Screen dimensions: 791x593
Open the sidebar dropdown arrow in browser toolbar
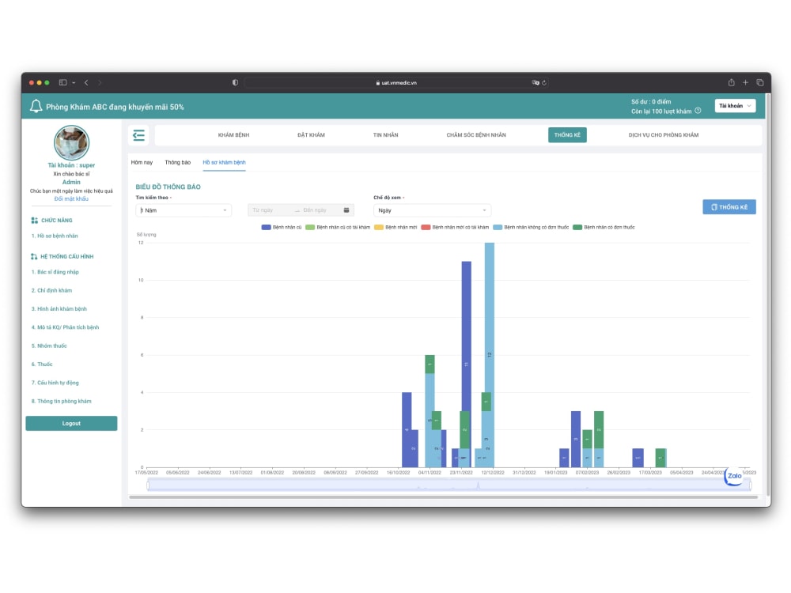(74, 83)
